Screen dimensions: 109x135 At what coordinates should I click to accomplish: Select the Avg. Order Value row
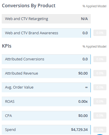(x=46, y=87)
